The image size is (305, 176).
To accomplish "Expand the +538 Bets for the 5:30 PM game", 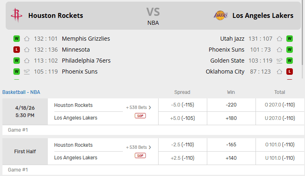I will 139,108.
